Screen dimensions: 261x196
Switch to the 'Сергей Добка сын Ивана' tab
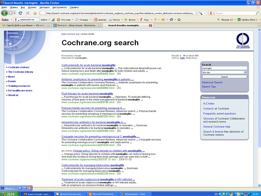tap(26, 25)
